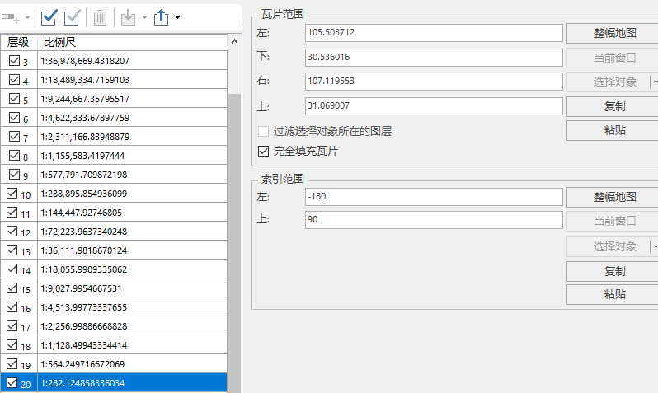Uncheck level 8 checkbox
The height and width of the screenshot is (393, 658).
point(14,155)
